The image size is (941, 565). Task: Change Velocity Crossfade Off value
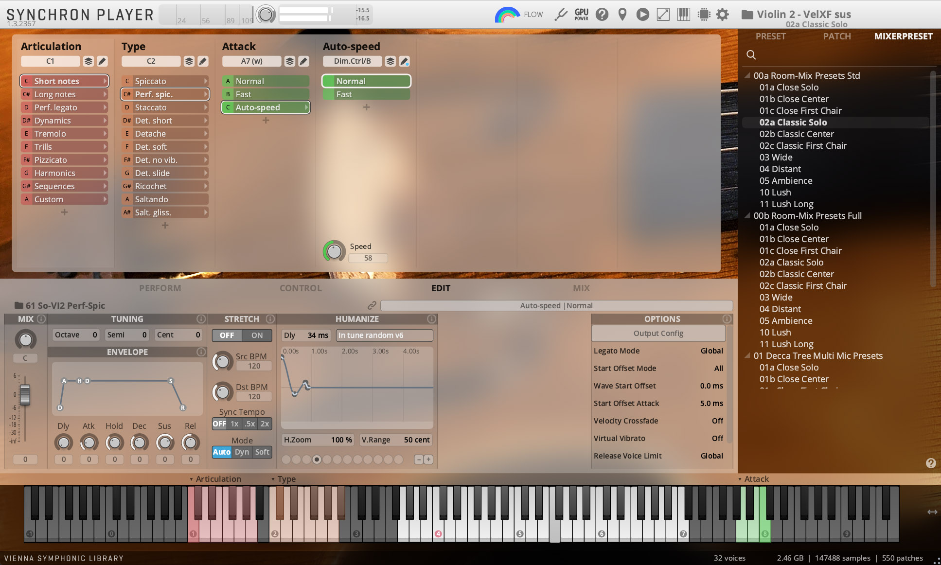[x=717, y=421]
